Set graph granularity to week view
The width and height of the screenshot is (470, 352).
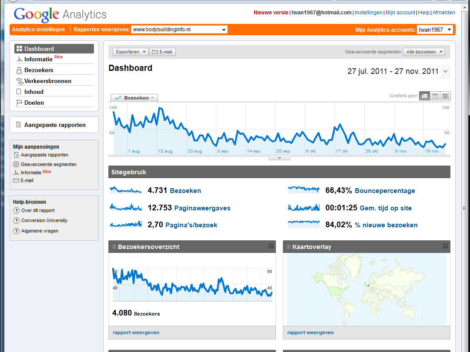click(435, 96)
